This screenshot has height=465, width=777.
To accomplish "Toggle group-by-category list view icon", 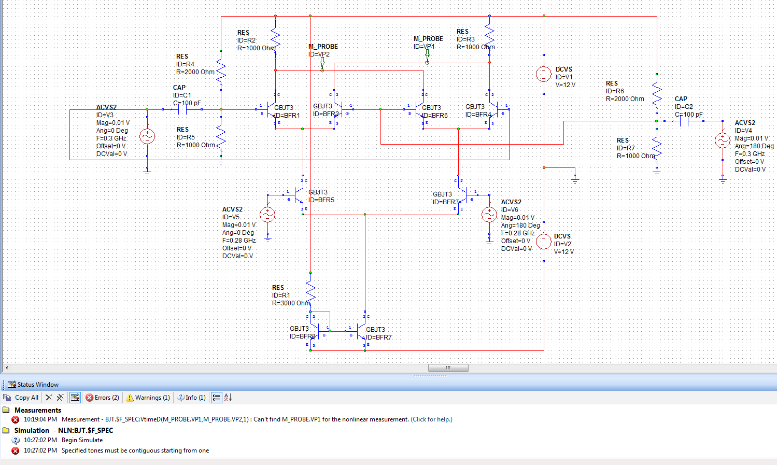I will pyautogui.click(x=216, y=398).
